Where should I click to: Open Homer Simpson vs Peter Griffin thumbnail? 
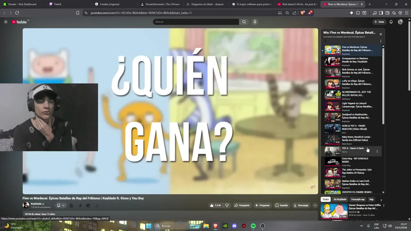334,211
